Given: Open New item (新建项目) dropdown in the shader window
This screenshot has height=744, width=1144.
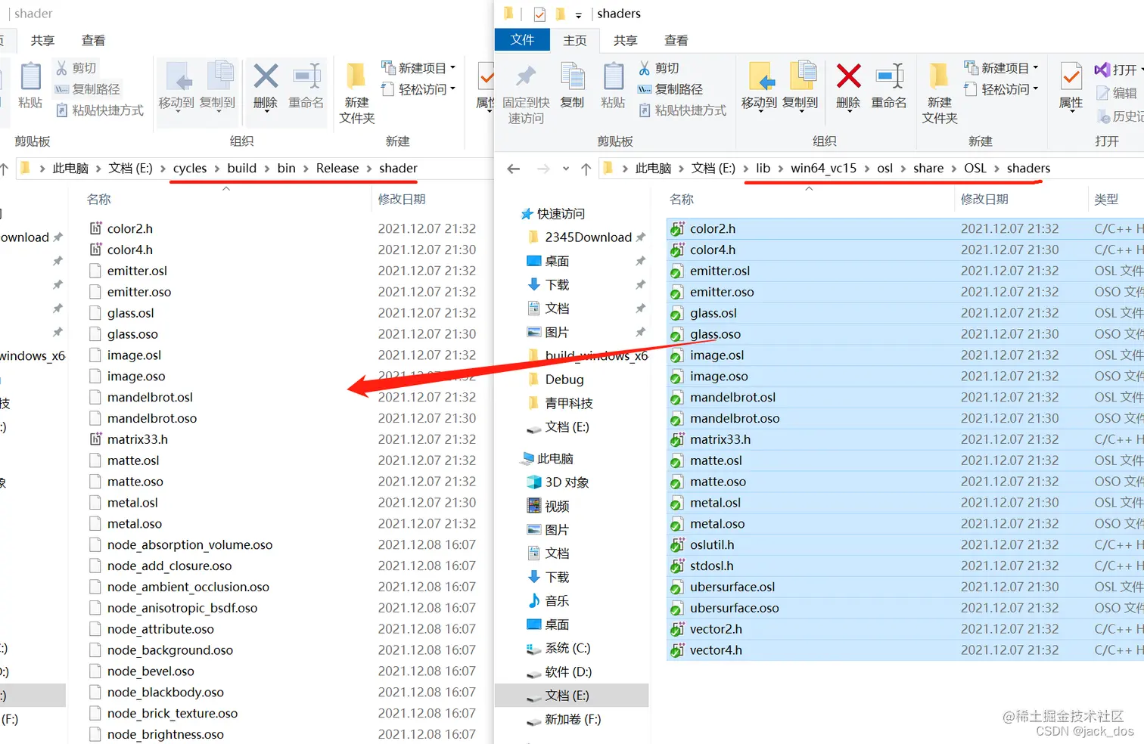Looking at the screenshot, I should click(x=418, y=68).
